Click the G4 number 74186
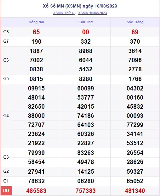The image size is (160, 196). tap(86, 116)
